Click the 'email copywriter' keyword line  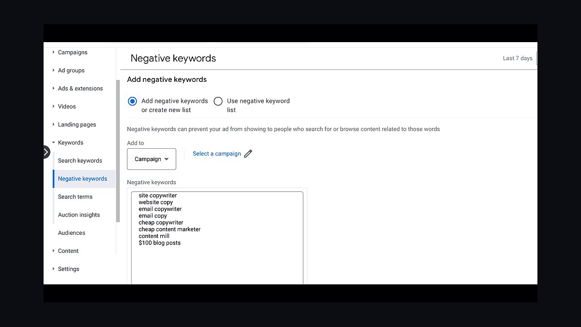[160, 209]
